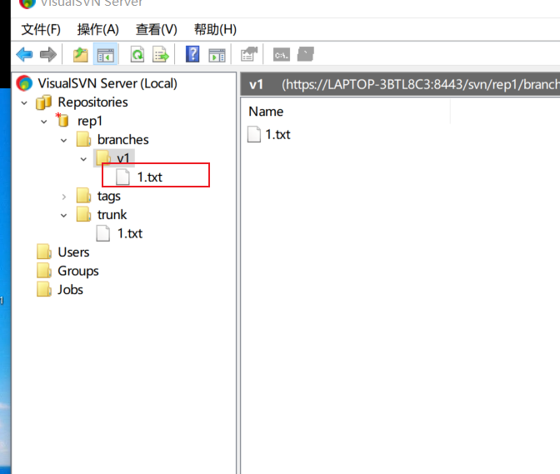Click the Export list toolbar icon
560x474 pixels.
coord(160,55)
